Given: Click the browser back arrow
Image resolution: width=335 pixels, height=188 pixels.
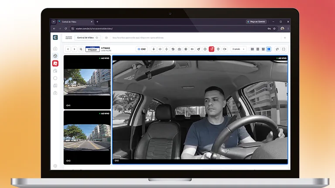Looking at the screenshot, I should pos(54,29).
